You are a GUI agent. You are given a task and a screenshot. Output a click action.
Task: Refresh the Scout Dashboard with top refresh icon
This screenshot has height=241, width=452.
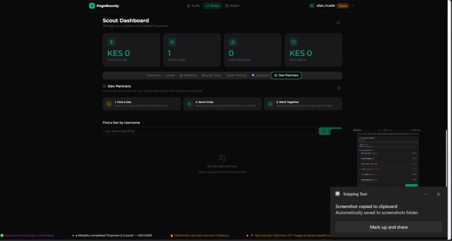coord(338,23)
